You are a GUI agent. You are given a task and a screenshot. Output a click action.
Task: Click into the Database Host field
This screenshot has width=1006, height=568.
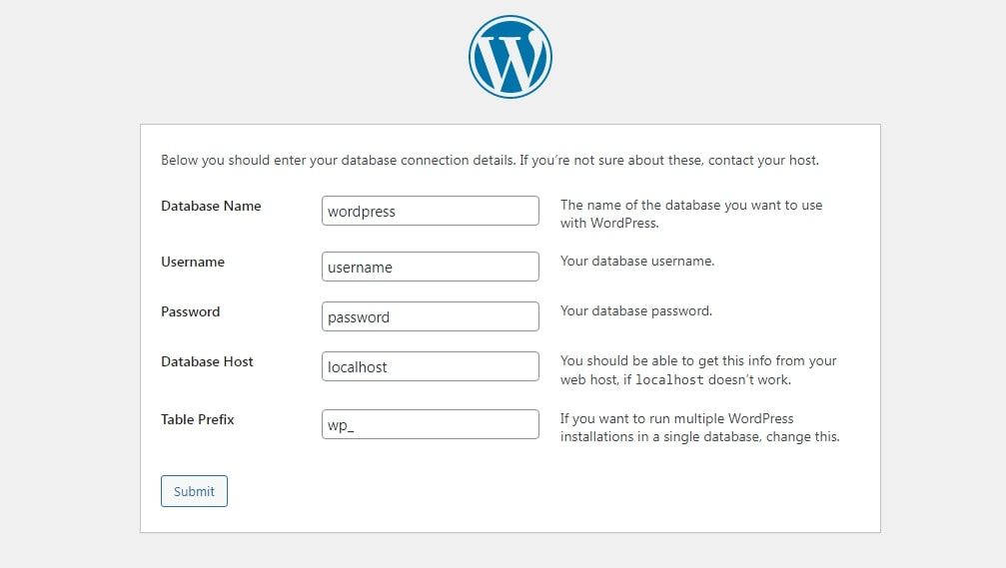click(x=430, y=367)
